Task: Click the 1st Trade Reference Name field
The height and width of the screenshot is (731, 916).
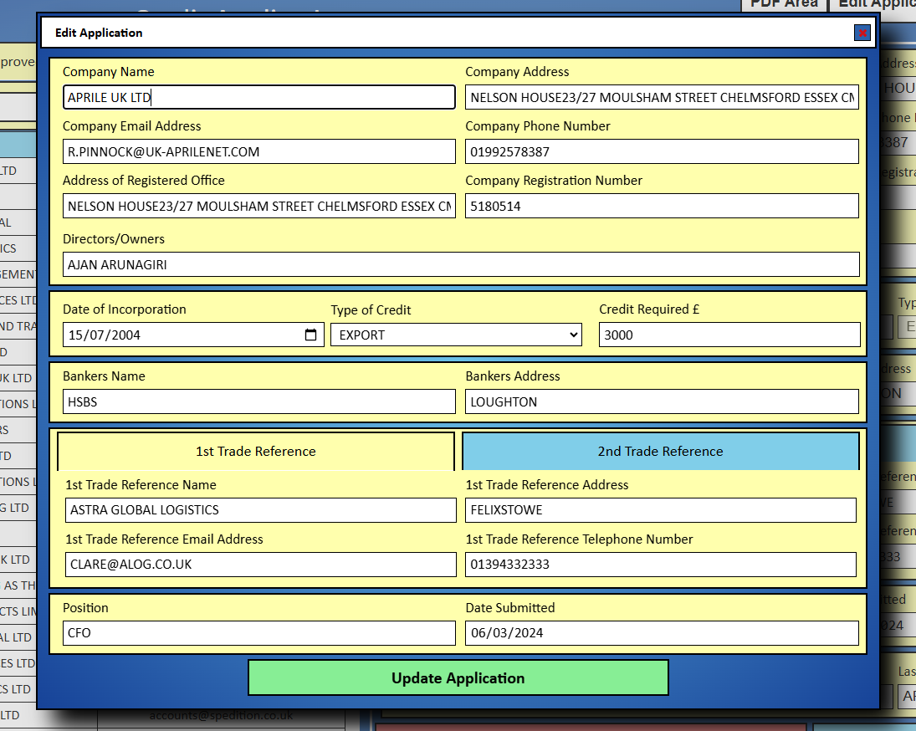Action: point(259,510)
